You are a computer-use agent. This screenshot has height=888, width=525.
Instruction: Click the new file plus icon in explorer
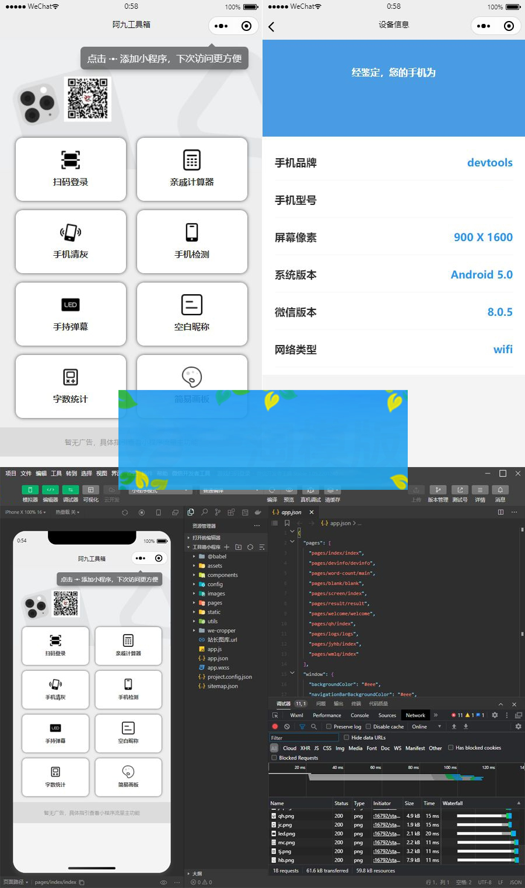click(x=227, y=547)
